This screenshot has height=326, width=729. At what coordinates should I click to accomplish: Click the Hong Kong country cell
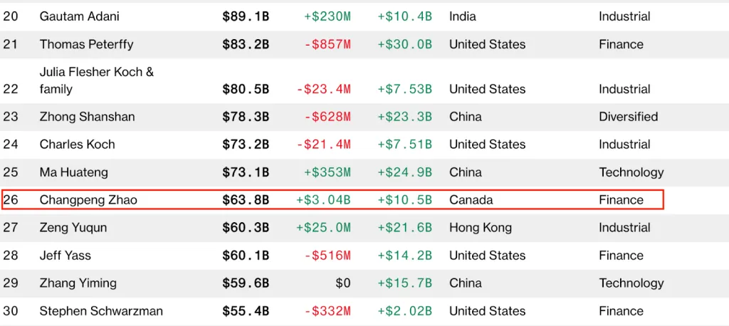[x=480, y=228]
